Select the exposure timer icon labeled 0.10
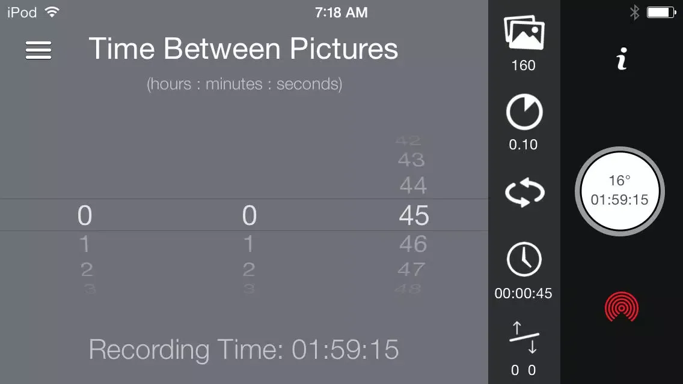The image size is (683, 384). [x=524, y=112]
